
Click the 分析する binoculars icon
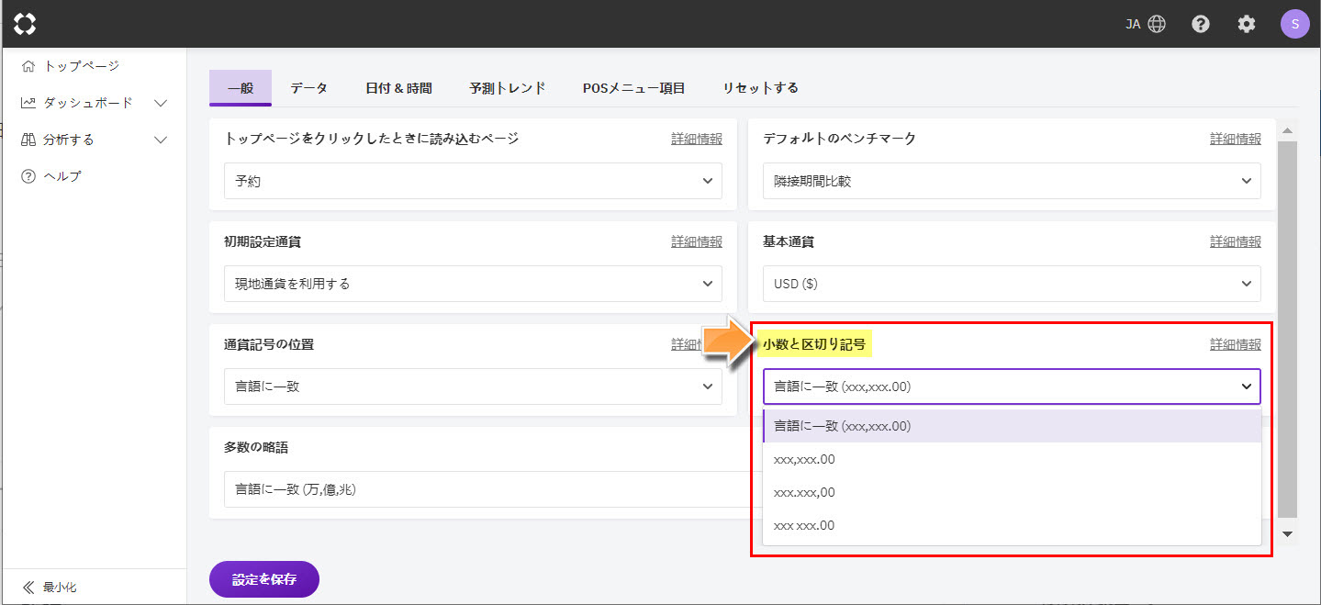(x=28, y=140)
